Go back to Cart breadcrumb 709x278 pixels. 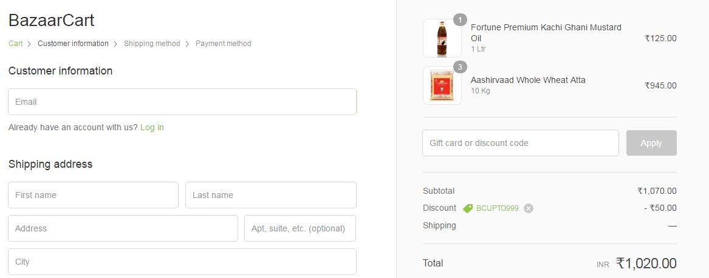point(16,44)
